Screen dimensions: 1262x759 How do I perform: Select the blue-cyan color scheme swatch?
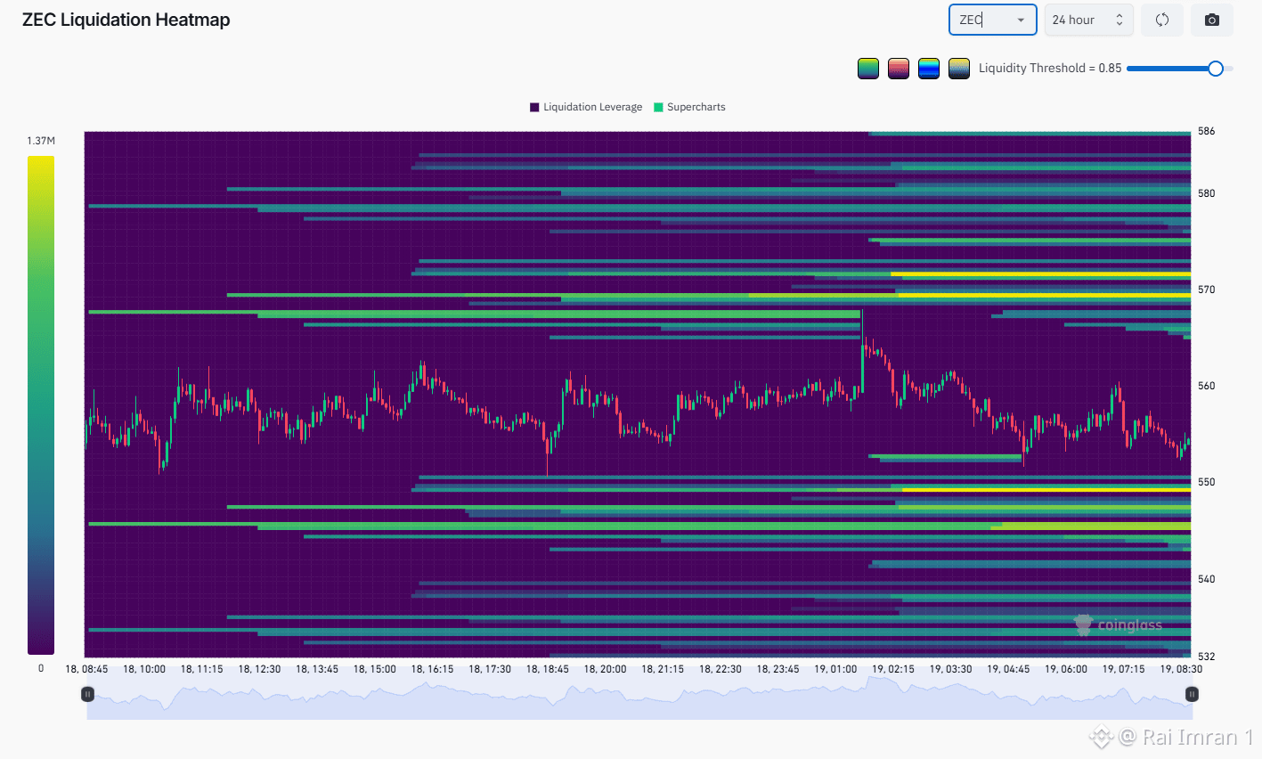click(929, 69)
